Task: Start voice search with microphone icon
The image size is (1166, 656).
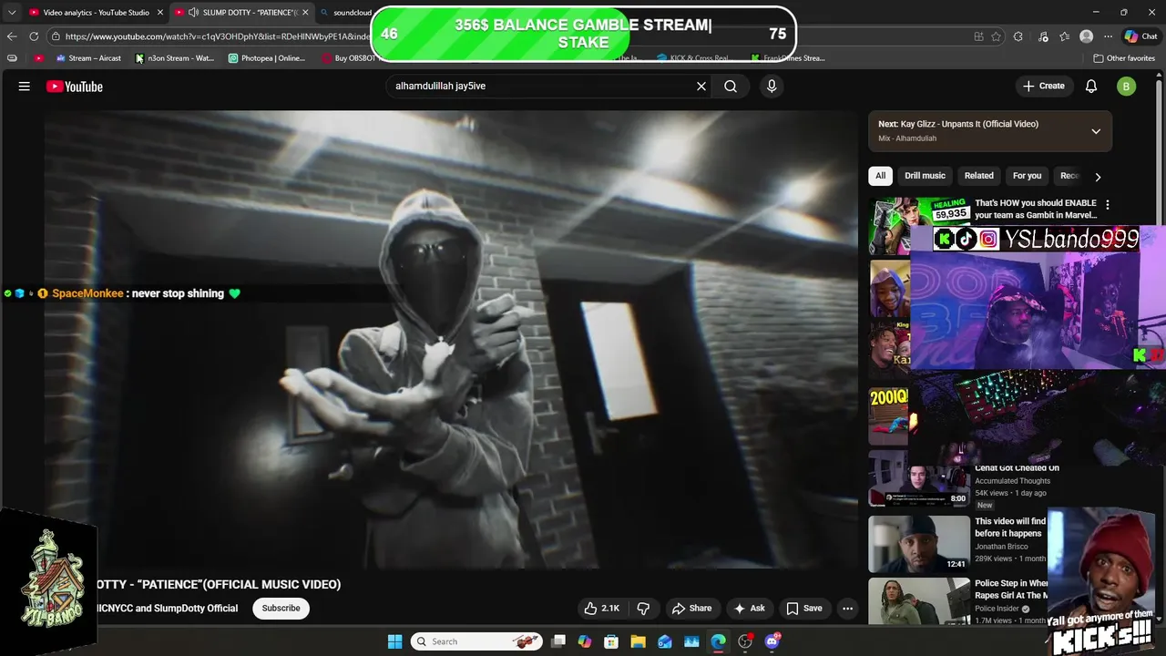Action: click(772, 87)
